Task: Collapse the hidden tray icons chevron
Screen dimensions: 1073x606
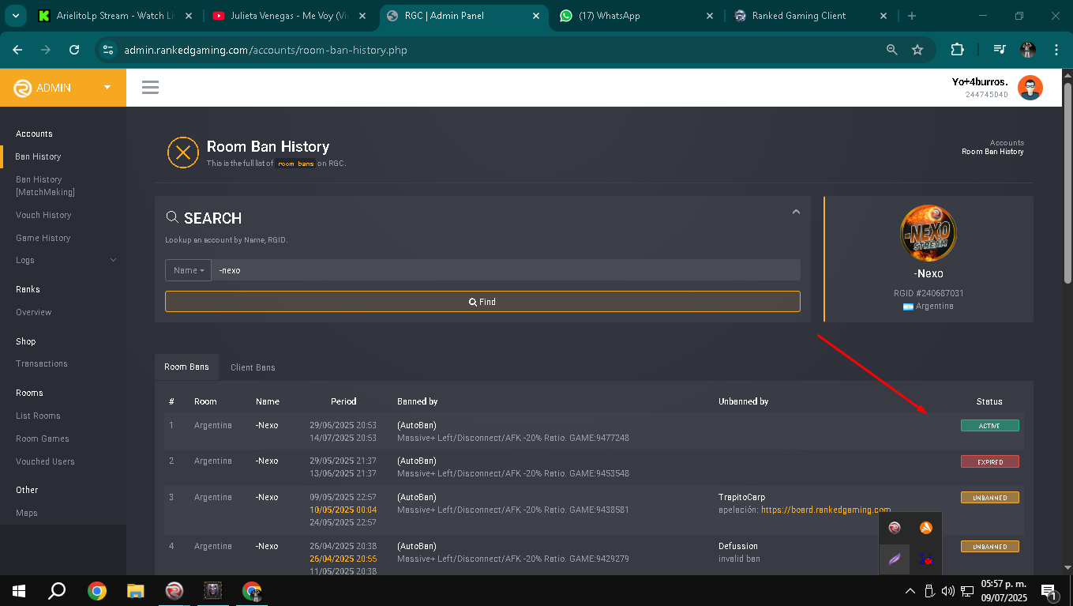Action: 910,590
